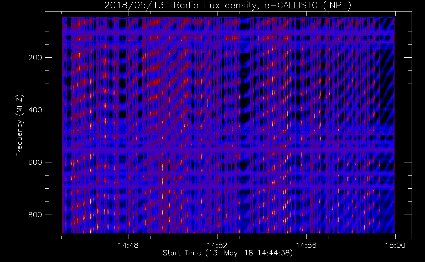Image resolution: width=425 pixels, height=262 pixels.
Task: Click the 200 frequency tick label
Action: click(35, 58)
